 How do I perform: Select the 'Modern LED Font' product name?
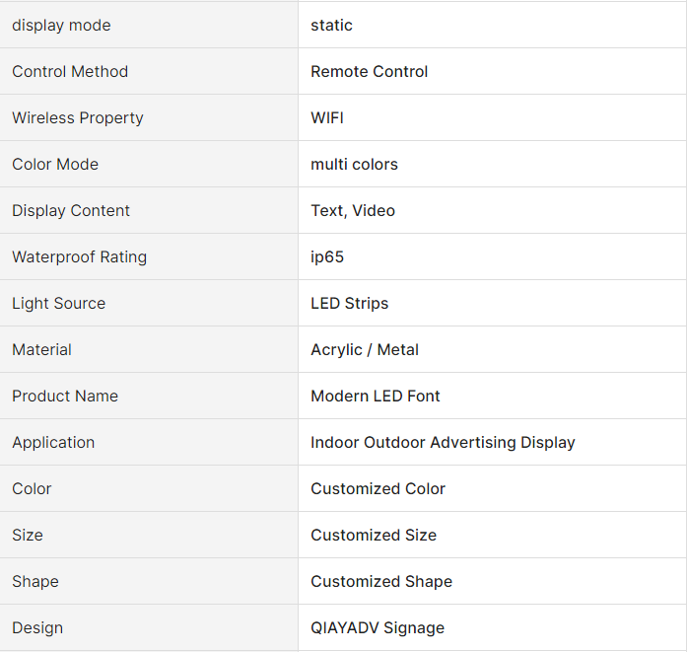376,397
